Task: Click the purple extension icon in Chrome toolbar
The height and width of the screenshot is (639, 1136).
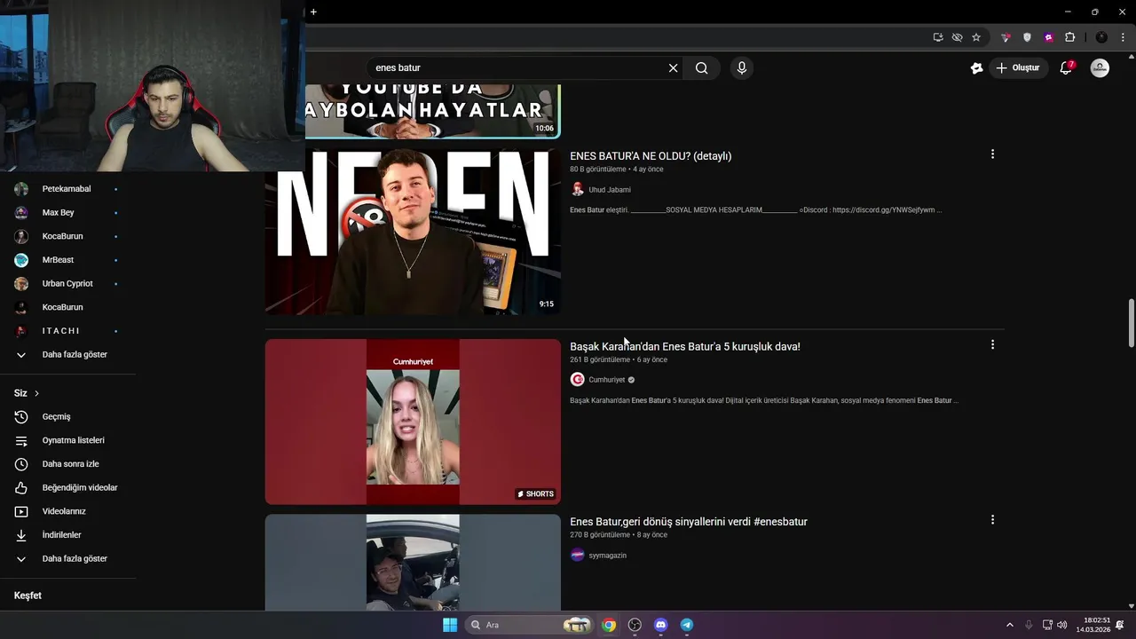Action: [x=1048, y=37]
